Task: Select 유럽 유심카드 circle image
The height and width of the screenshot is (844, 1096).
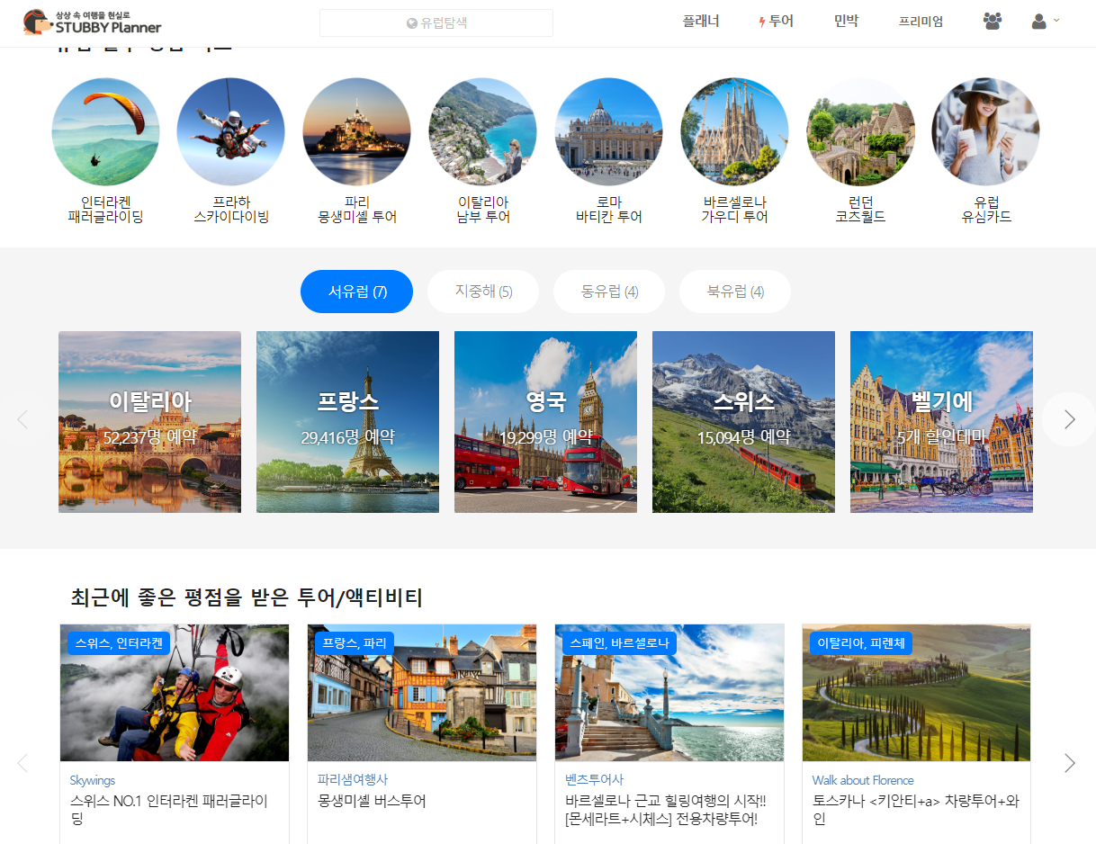Action: [x=986, y=131]
